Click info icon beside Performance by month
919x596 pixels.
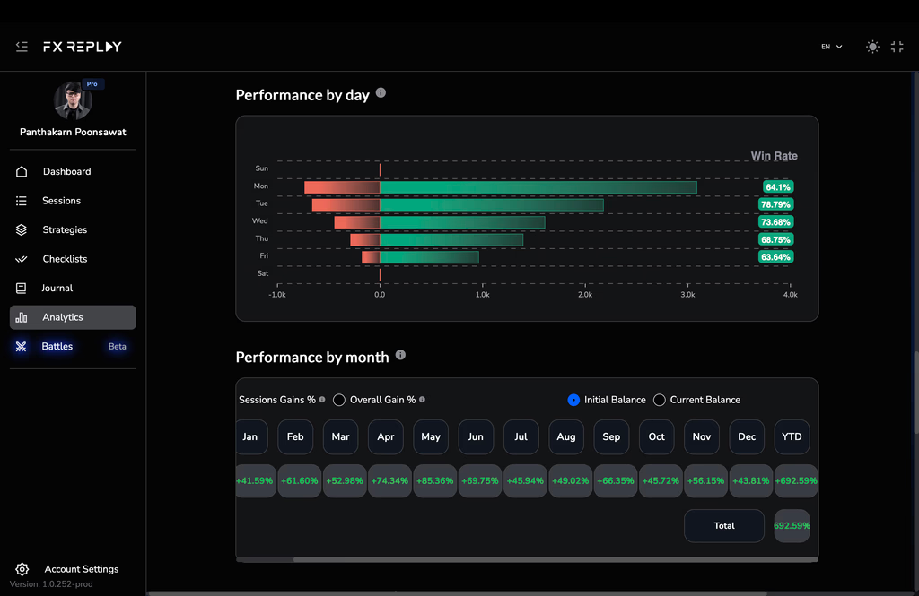click(x=400, y=355)
